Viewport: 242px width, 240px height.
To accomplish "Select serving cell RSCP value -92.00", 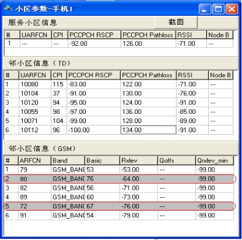I will pos(94,43).
